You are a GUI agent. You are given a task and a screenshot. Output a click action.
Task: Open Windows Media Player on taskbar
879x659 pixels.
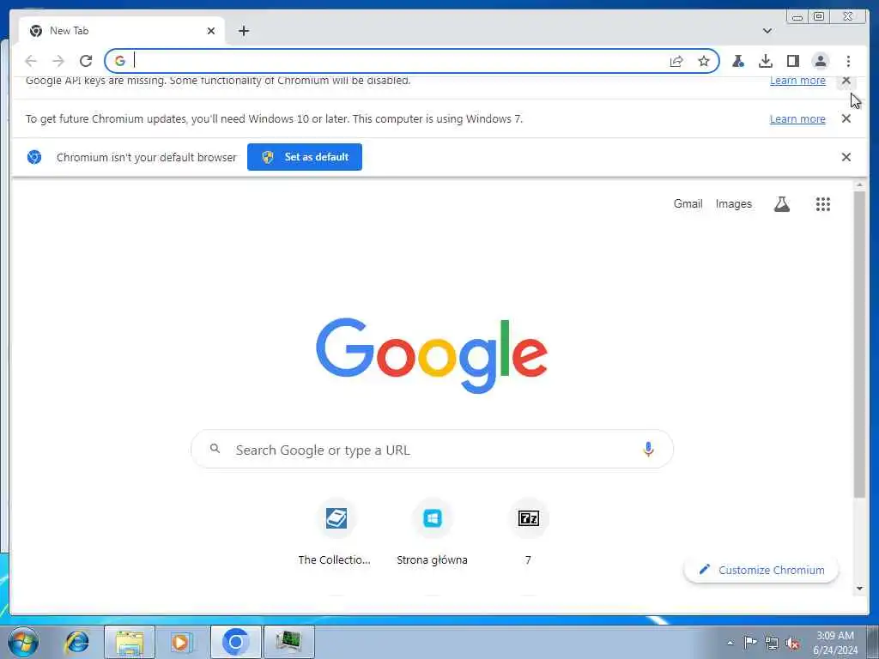(180, 642)
